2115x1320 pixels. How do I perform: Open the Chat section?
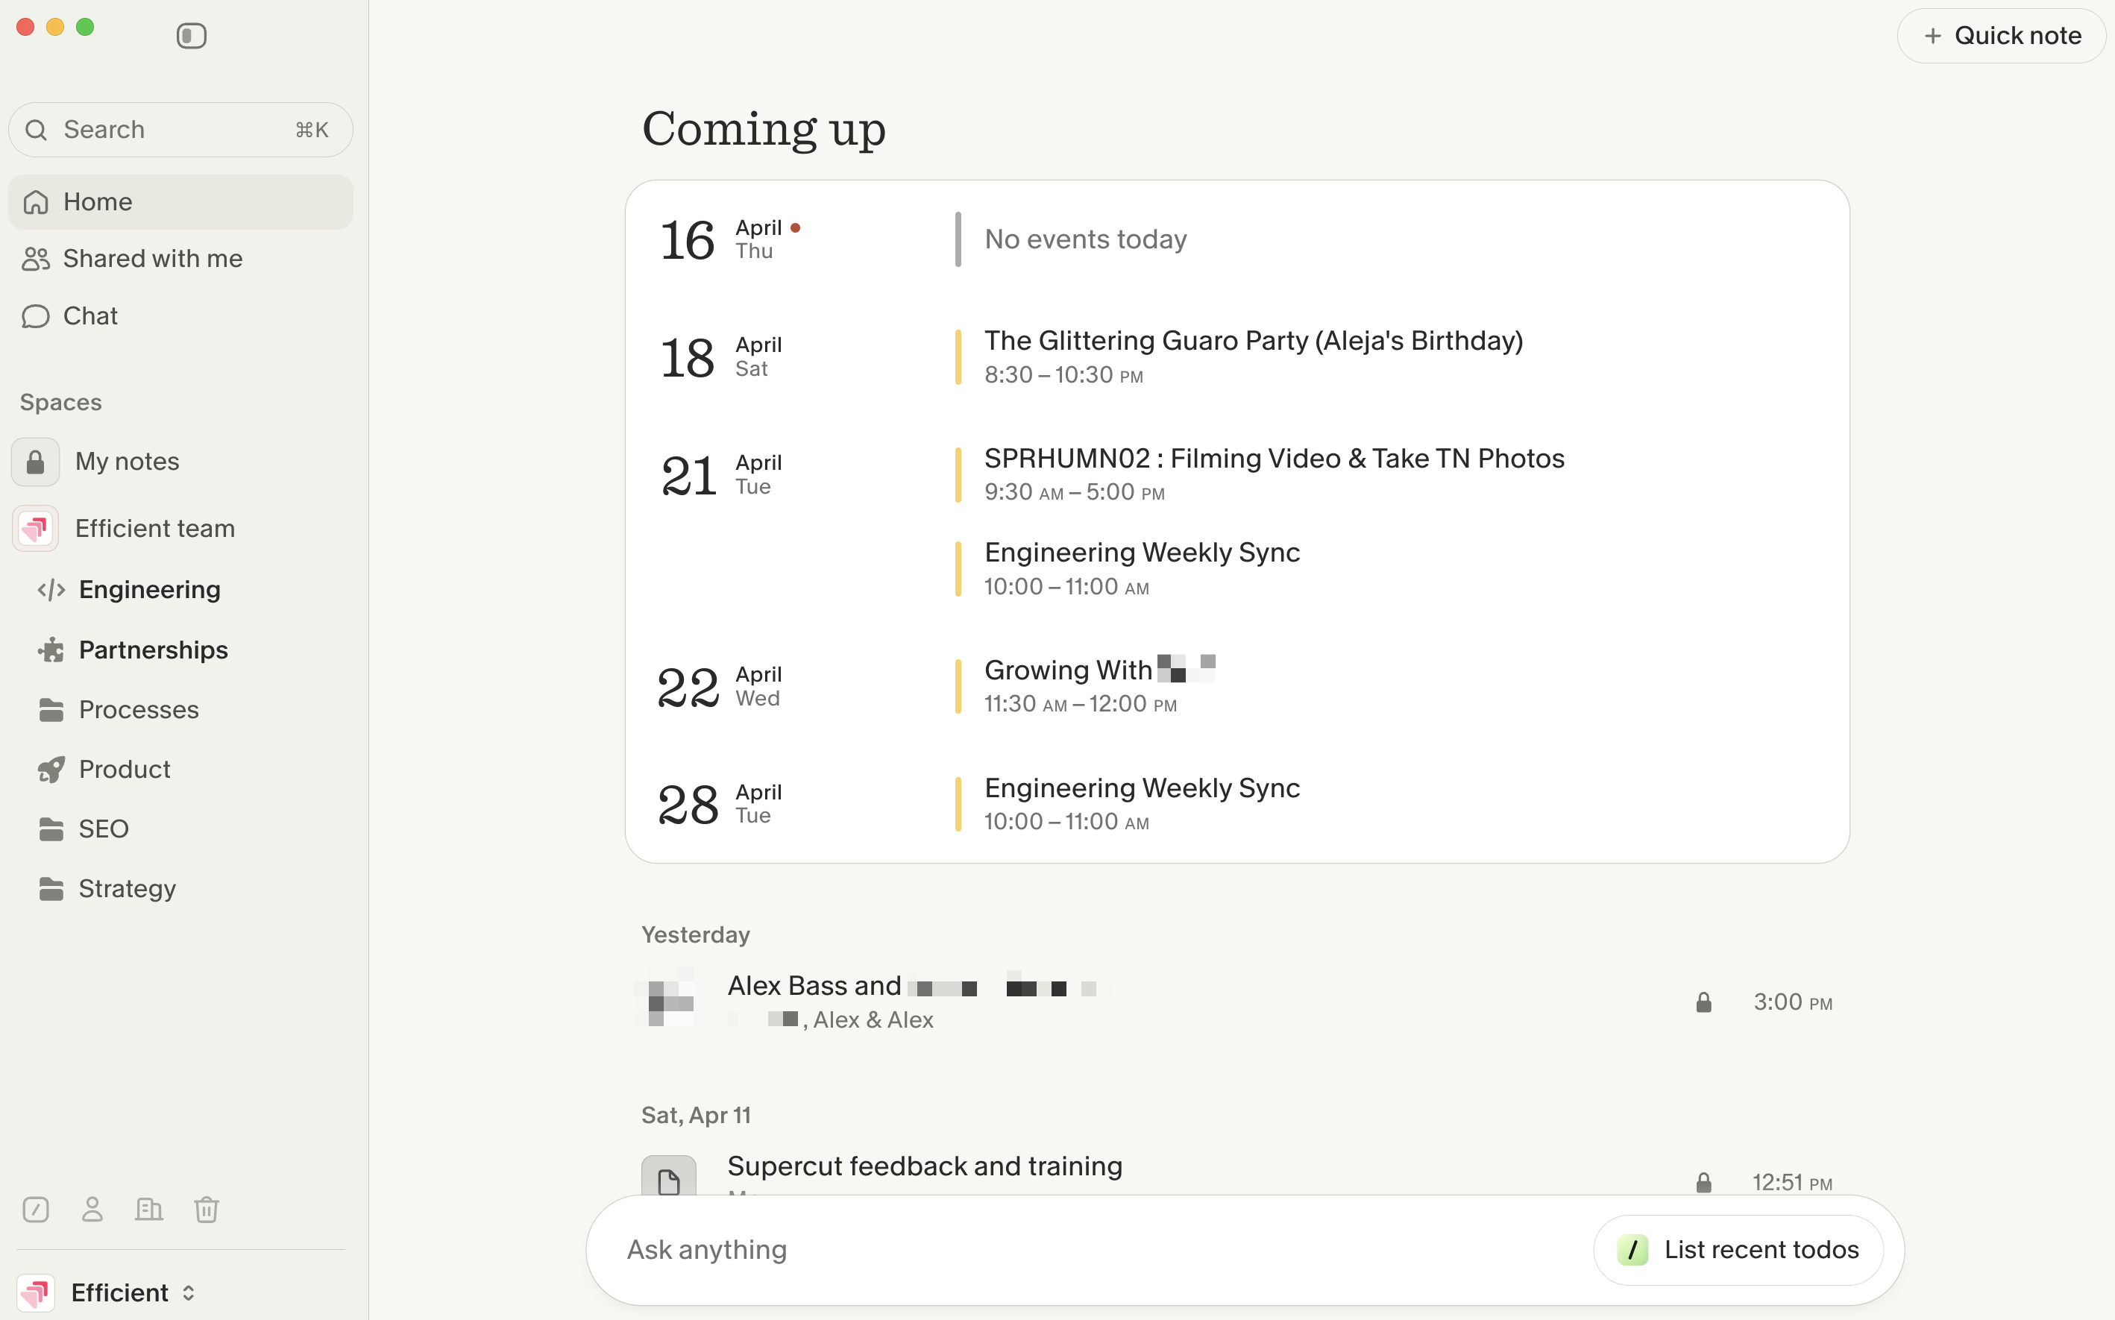point(90,316)
